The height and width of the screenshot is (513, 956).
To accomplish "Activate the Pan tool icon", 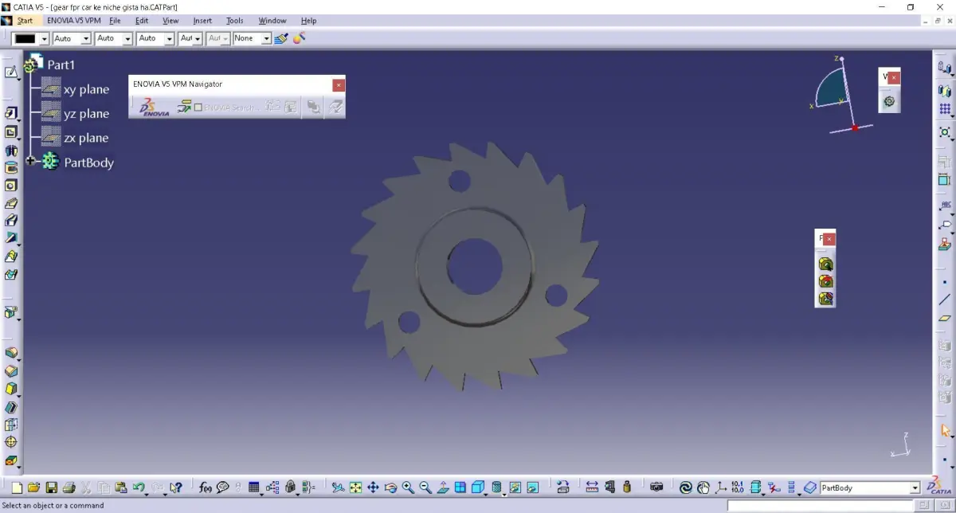I will coord(373,488).
